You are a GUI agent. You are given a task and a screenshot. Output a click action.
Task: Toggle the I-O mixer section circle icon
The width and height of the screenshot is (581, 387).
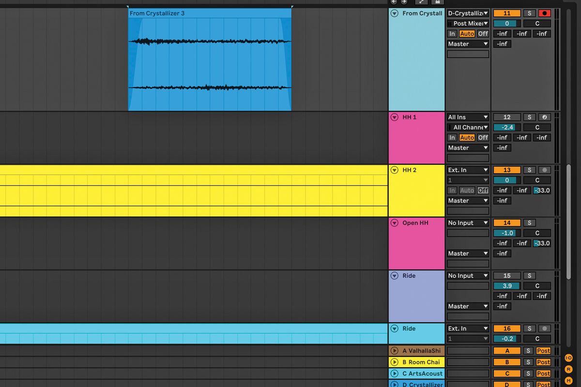click(568, 357)
